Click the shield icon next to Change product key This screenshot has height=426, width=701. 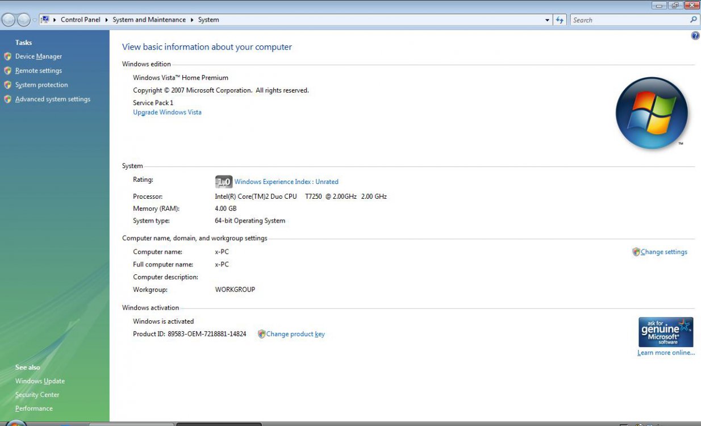[x=261, y=334]
